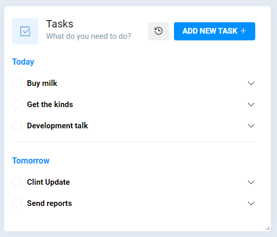Select the Tomorrow section heading
This screenshot has height=237, width=277.
pos(31,160)
